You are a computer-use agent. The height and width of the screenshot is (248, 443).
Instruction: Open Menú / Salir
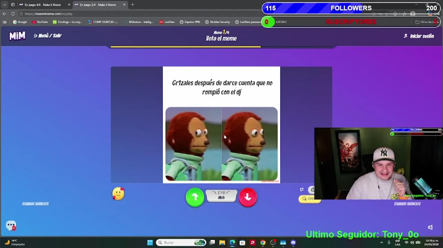pyautogui.click(x=48, y=35)
